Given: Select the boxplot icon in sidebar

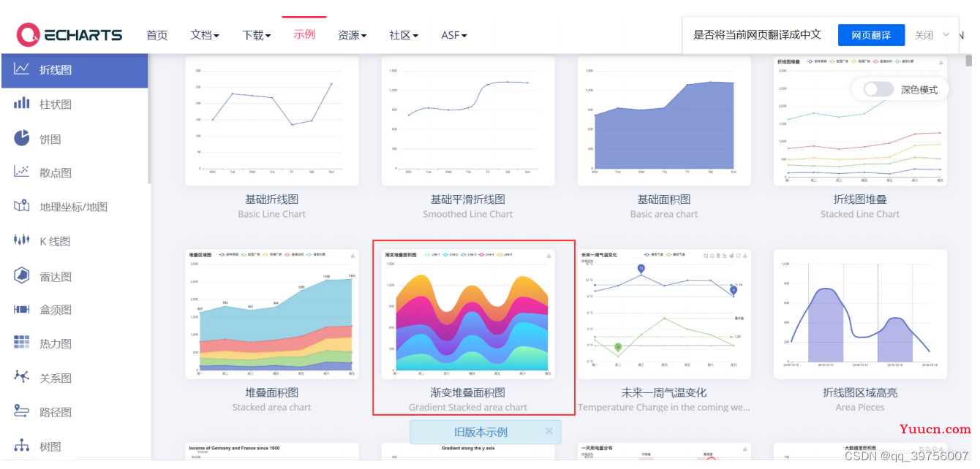Looking at the screenshot, I should click(x=22, y=310).
